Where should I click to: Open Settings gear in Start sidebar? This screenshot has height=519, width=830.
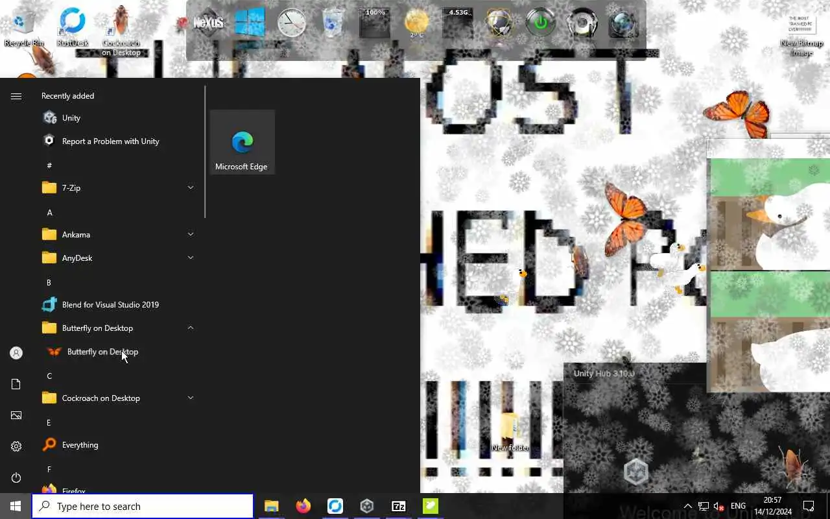pyautogui.click(x=16, y=446)
